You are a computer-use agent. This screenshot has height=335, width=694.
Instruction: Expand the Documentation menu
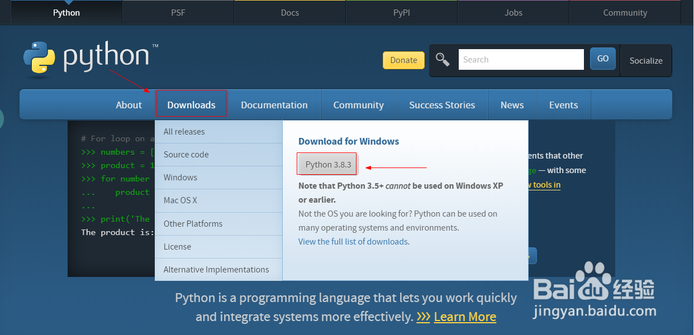click(274, 105)
